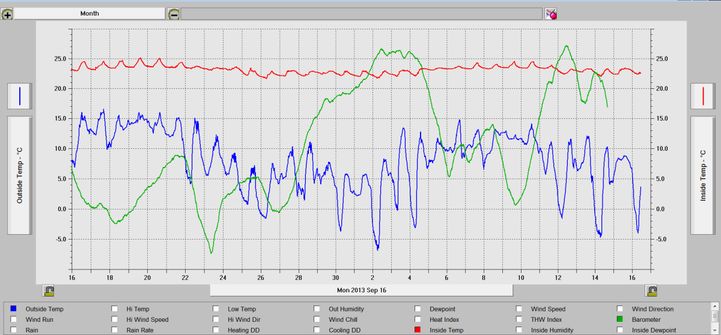Toggle the Out Humidity checkbox
The image size is (721, 335).
[317, 309]
